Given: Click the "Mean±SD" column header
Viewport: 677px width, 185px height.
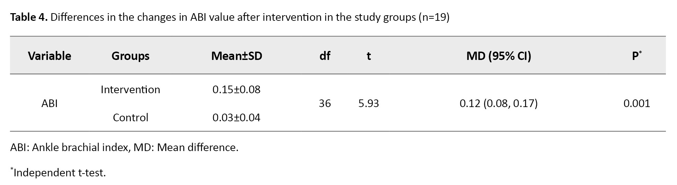Looking at the screenshot, I should 236,56.
